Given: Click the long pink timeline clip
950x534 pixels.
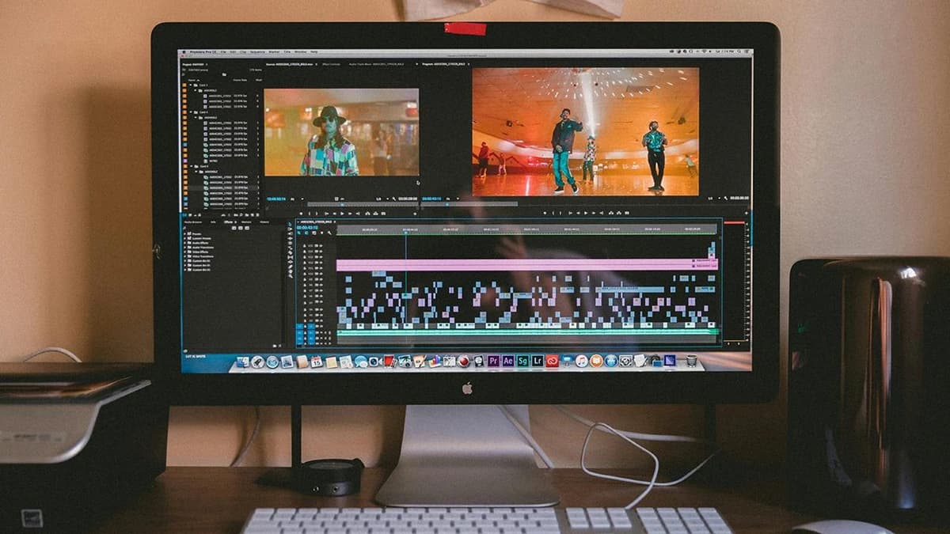Looking at the screenshot, I should [515, 265].
